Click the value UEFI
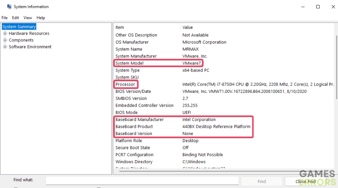Image resolution: width=338 pixels, height=188 pixels. click(x=187, y=112)
